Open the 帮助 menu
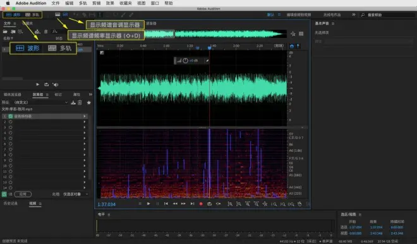This screenshot has height=244, width=417. [169, 3]
